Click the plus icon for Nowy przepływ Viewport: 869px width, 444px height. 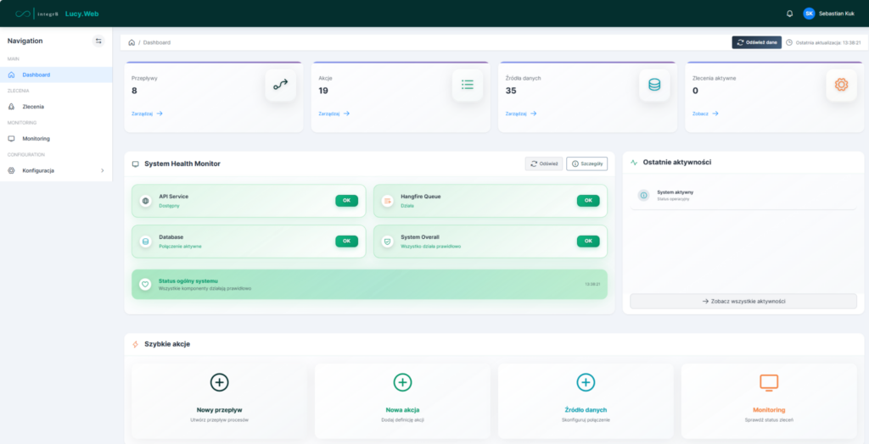pyautogui.click(x=220, y=382)
